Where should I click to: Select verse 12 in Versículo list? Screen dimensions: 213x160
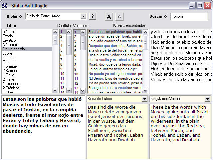(x=77, y=83)
